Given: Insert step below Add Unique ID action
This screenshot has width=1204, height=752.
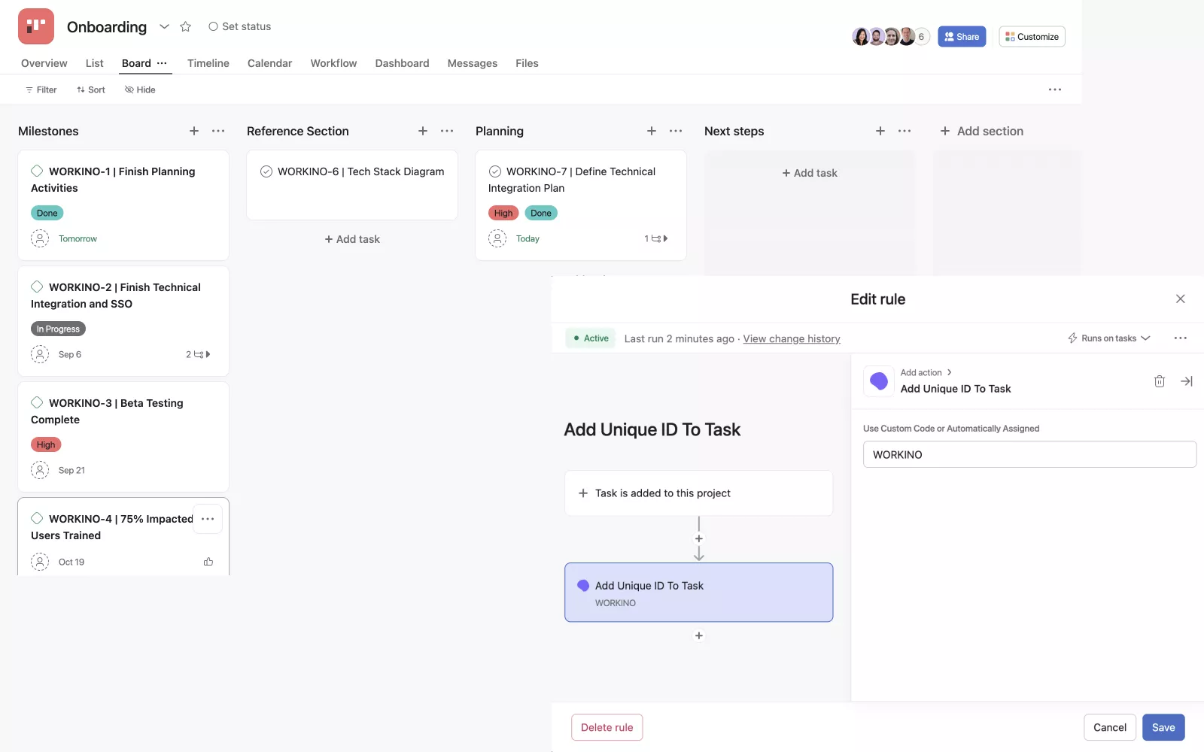Looking at the screenshot, I should [698, 635].
